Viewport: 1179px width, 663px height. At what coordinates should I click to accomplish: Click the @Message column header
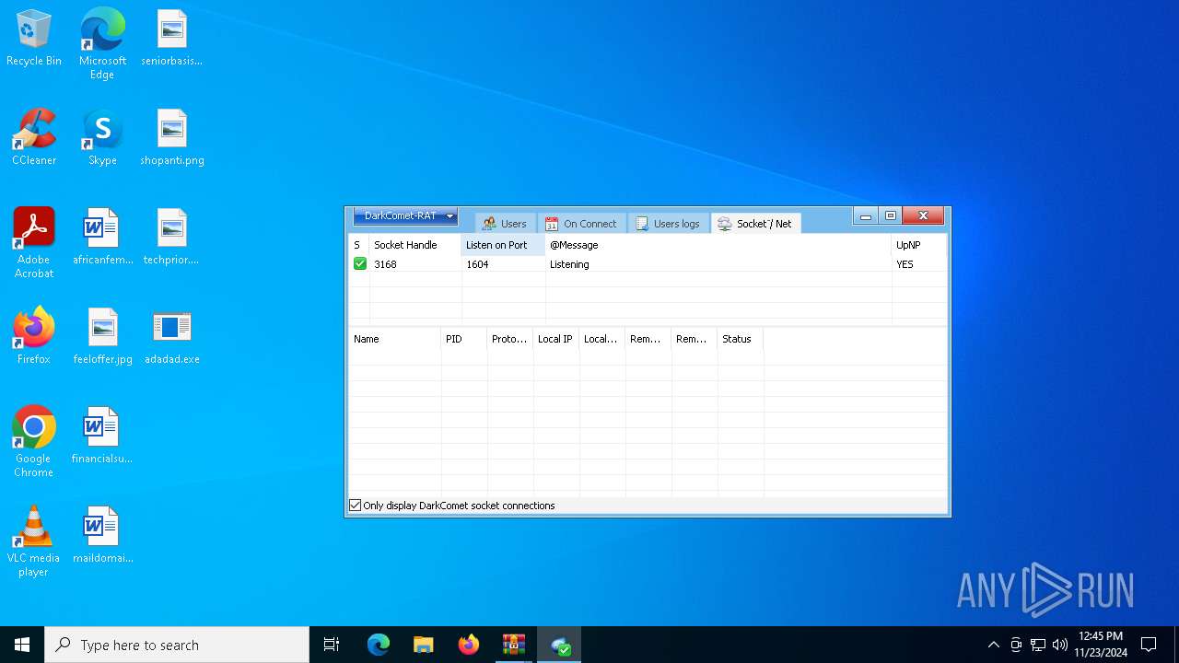pos(718,245)
